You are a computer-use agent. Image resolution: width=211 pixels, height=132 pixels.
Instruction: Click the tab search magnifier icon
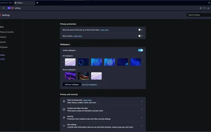click(209, 3)
